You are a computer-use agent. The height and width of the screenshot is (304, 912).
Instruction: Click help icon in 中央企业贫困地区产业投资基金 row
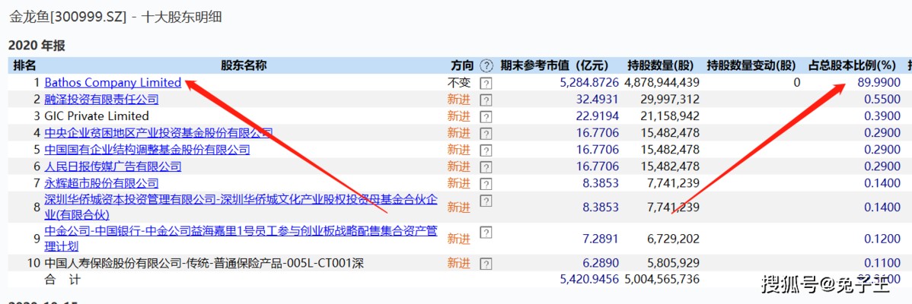[486, 134]
